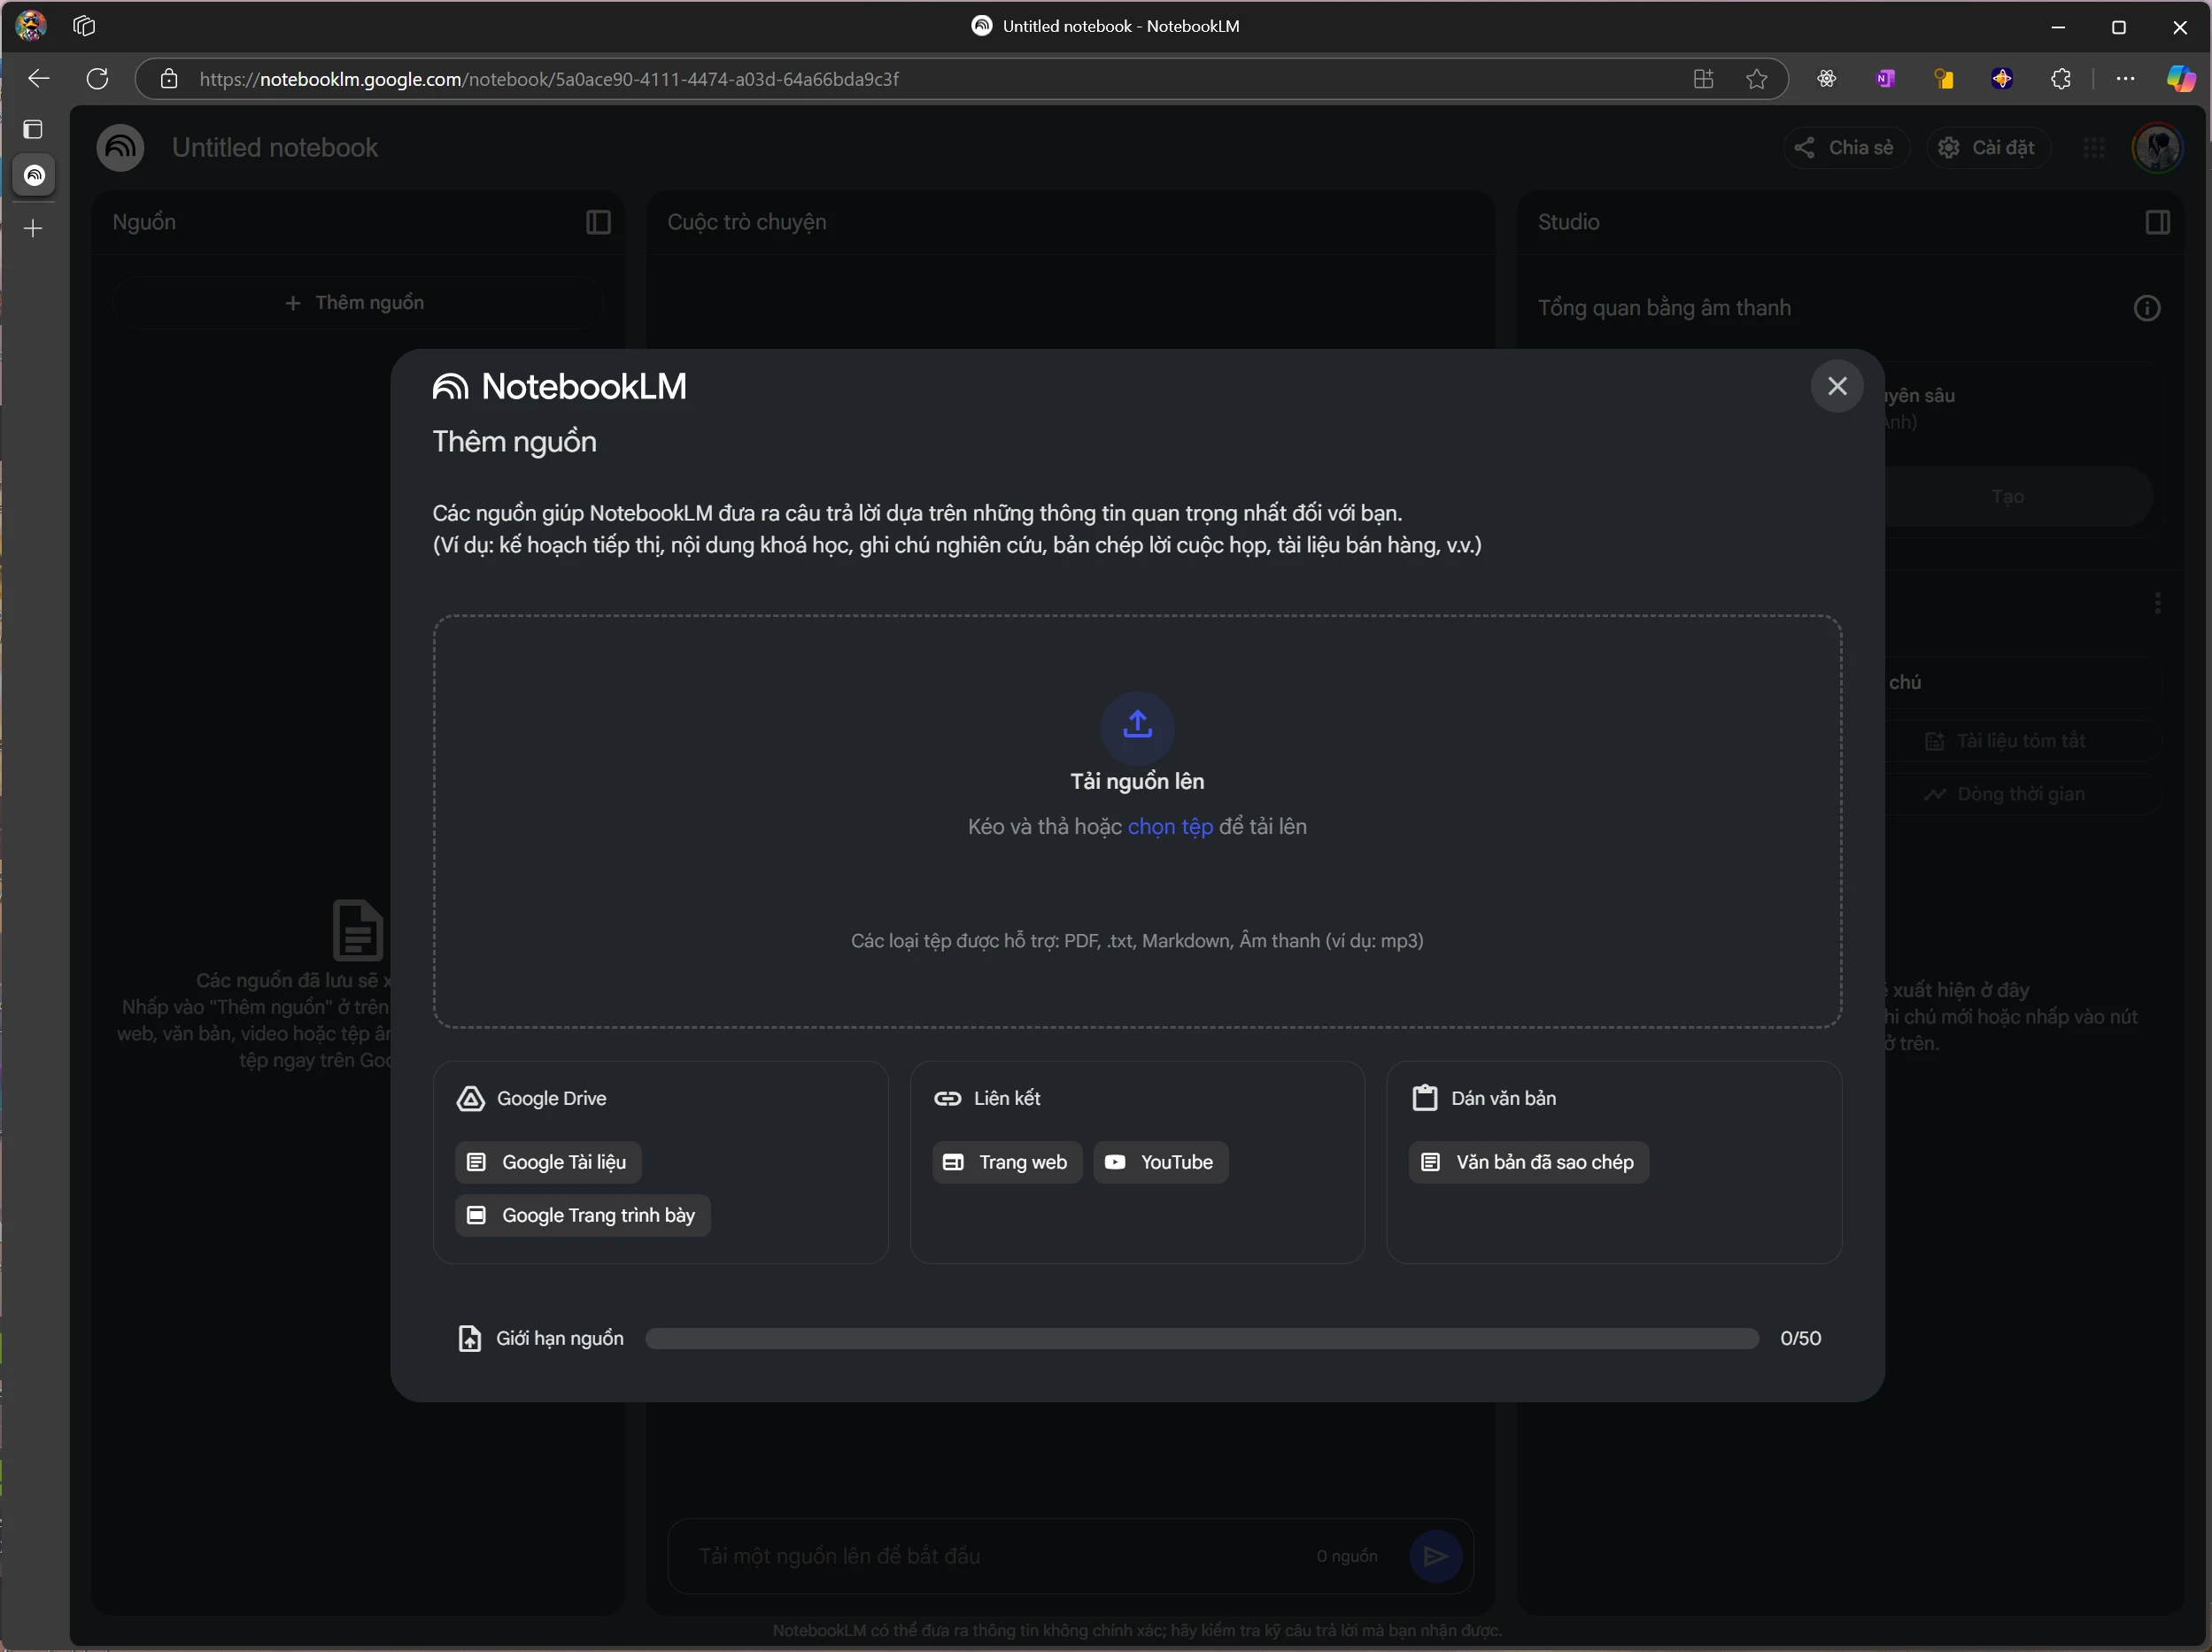This screenshot has height=1652, width=2212.
Task: Click the address bar URL
Action: tap(549, 79)
